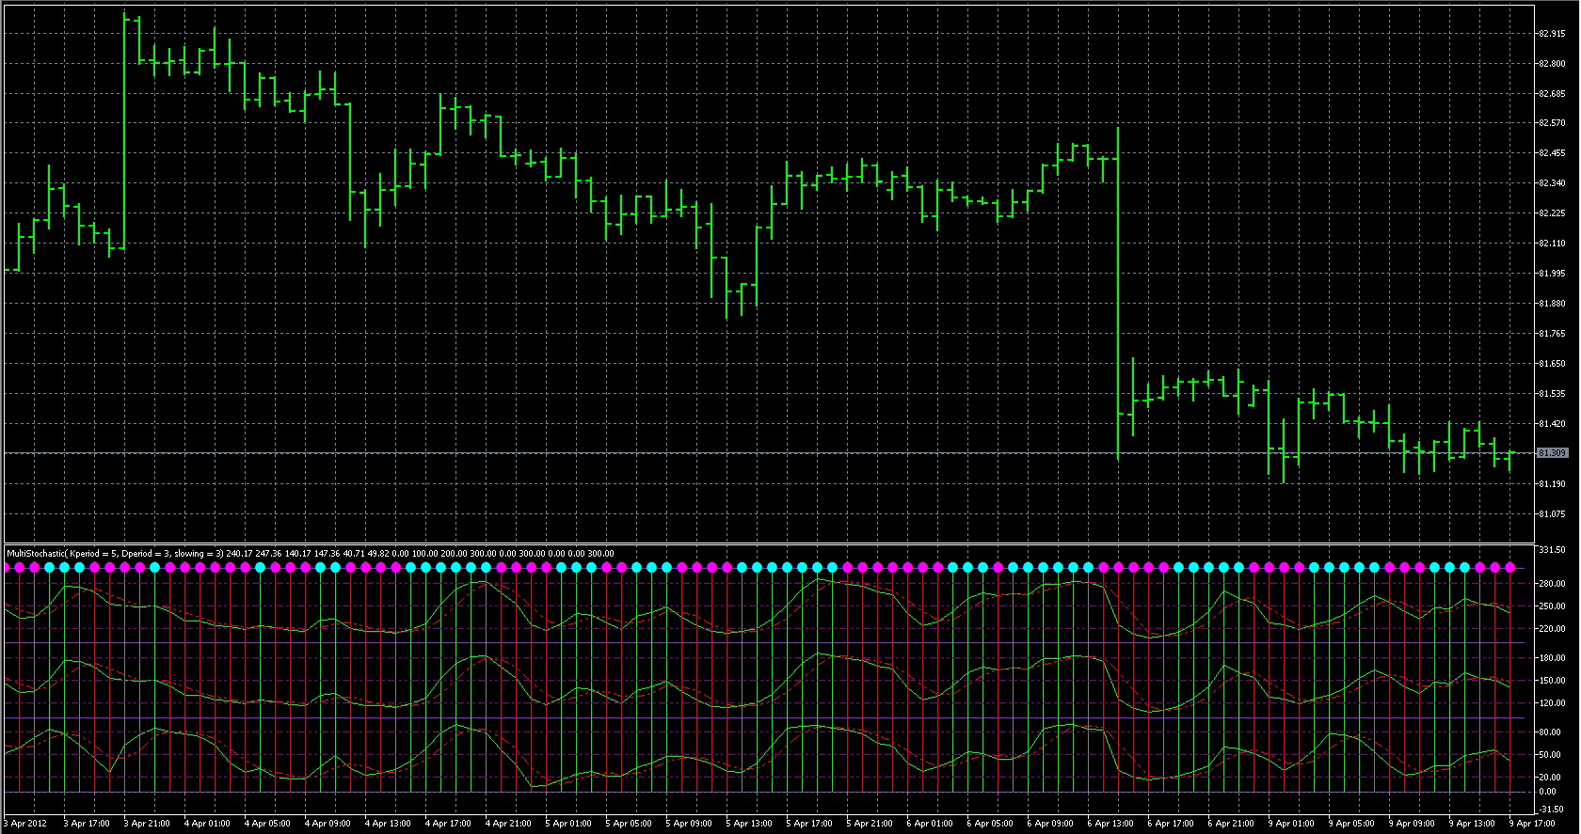
Task: Click the 82.455 price scale label
Action: 1552,153
